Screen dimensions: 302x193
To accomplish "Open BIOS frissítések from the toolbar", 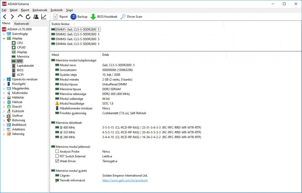I will click(x=104, y=17).
